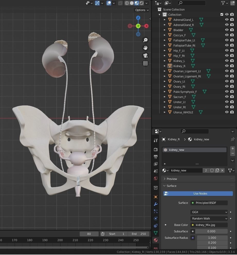Add new collection icon in outliner header

click(233, 3)
